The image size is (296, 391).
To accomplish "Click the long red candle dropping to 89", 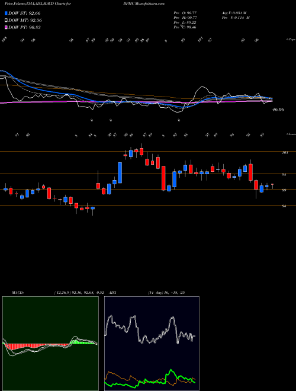I will tap(163, 178).
